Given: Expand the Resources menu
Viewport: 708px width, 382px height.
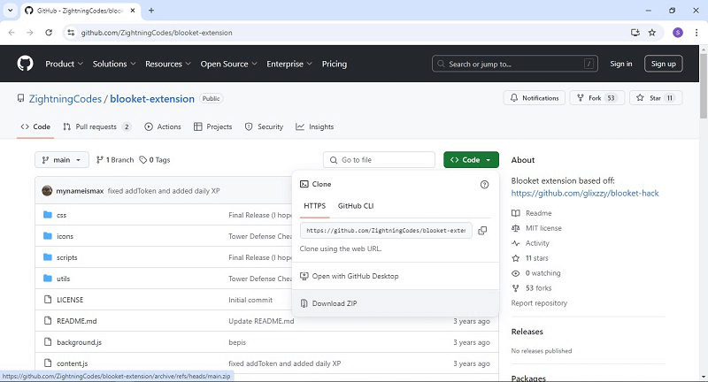Looking at the screenshot, I should point(168,64).
